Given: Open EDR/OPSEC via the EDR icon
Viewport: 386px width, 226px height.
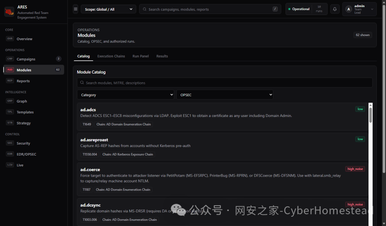Looking at the screenshot, I should click(x=10, y=154).
